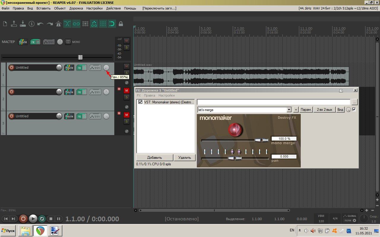Expand the GLOBAL automation override dropdown
Image resolution: width=380 pixels, height=237 pixels.
click(x=354, y=220)
